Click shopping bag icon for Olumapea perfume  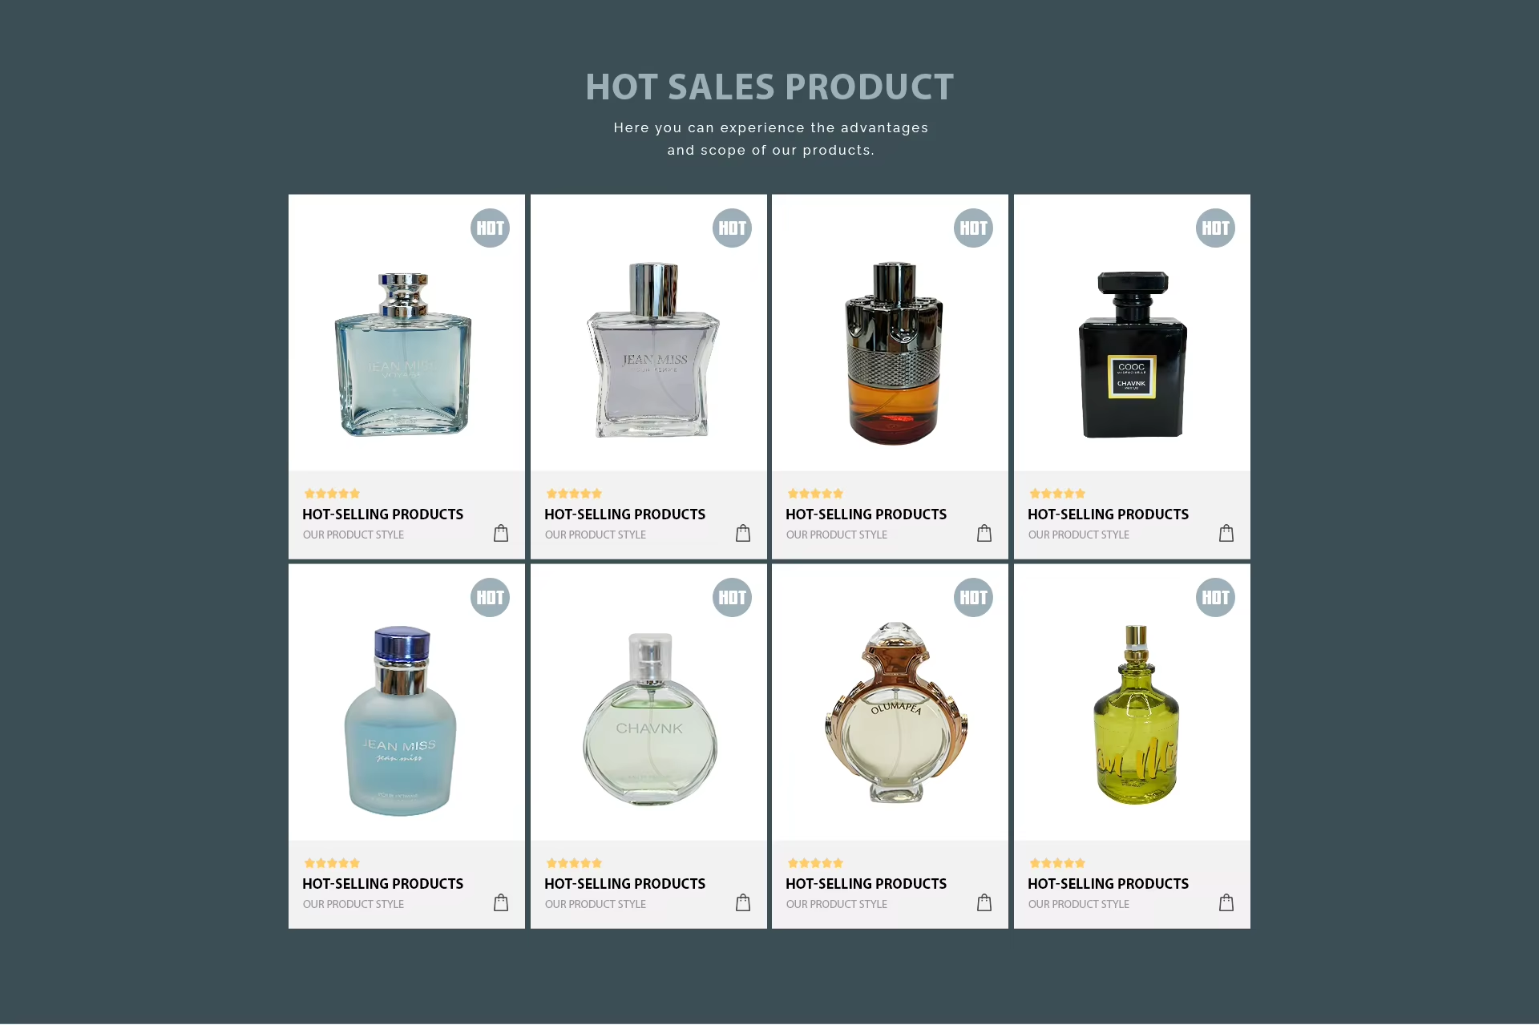pos(984,902)
